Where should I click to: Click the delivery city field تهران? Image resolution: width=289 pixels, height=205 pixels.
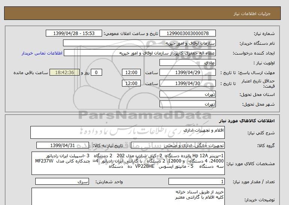click(187, 104)
